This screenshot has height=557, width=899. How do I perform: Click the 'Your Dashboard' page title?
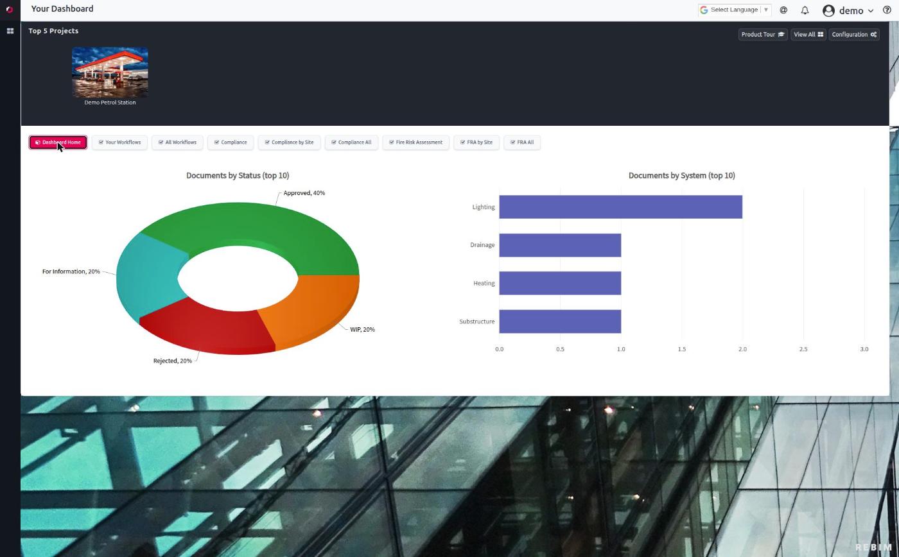tap(62, 9)
